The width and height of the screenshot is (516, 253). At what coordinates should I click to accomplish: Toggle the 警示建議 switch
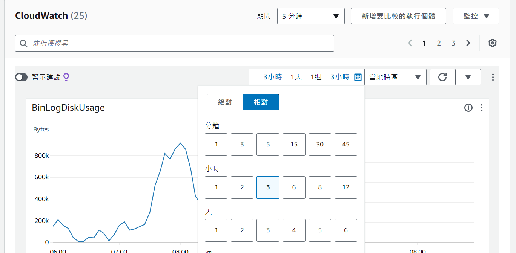21,77
